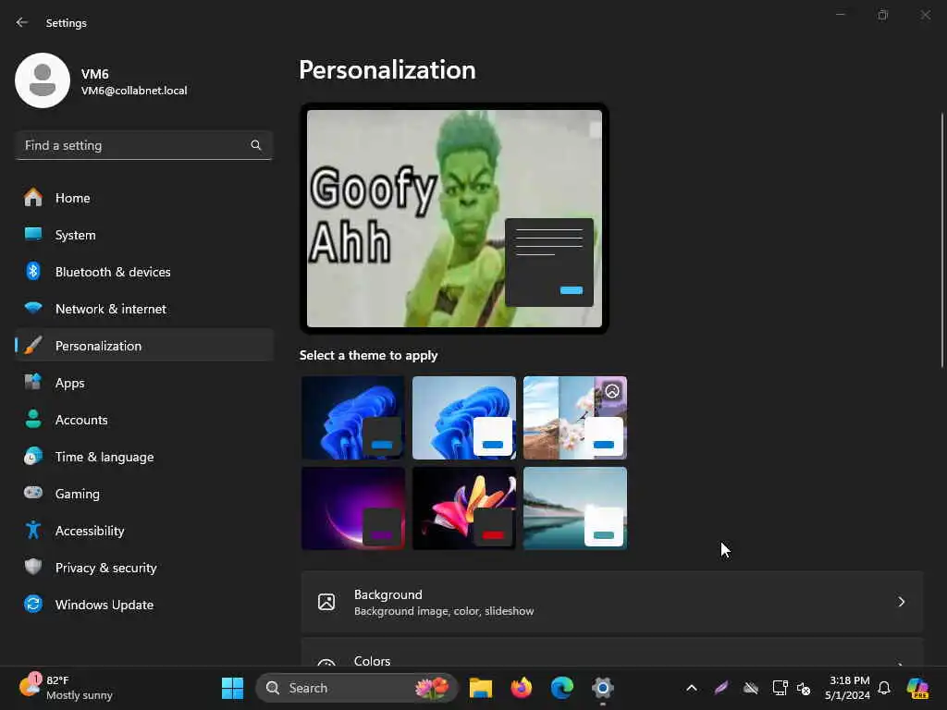Apply the Captured Motion flower theme
The height and width of the screenshot is (710, 947).
tap(464, 508)
